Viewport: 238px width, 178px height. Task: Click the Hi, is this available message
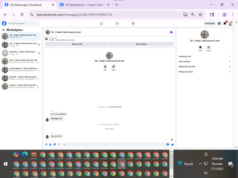pos(59,114)
